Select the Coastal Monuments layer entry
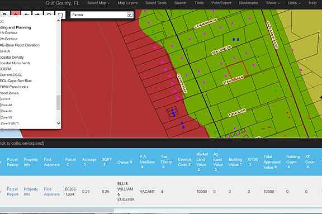Screen dimensions: 322x214 (15, 63)
